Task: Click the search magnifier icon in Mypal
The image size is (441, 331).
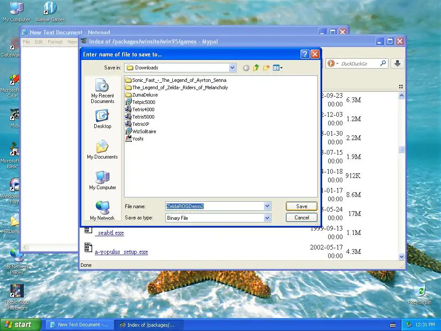Action: click(x=383, y=63)
